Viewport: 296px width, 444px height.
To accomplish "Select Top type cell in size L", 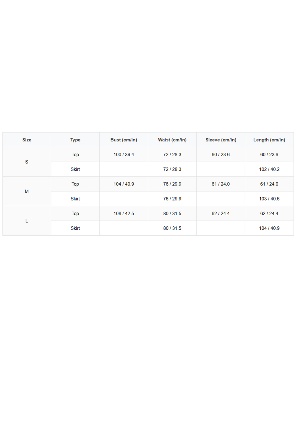I will coord(75,213).
